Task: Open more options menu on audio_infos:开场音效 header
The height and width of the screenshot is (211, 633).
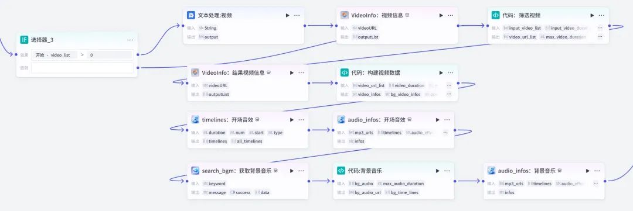Action: click(x=447, y=120)
